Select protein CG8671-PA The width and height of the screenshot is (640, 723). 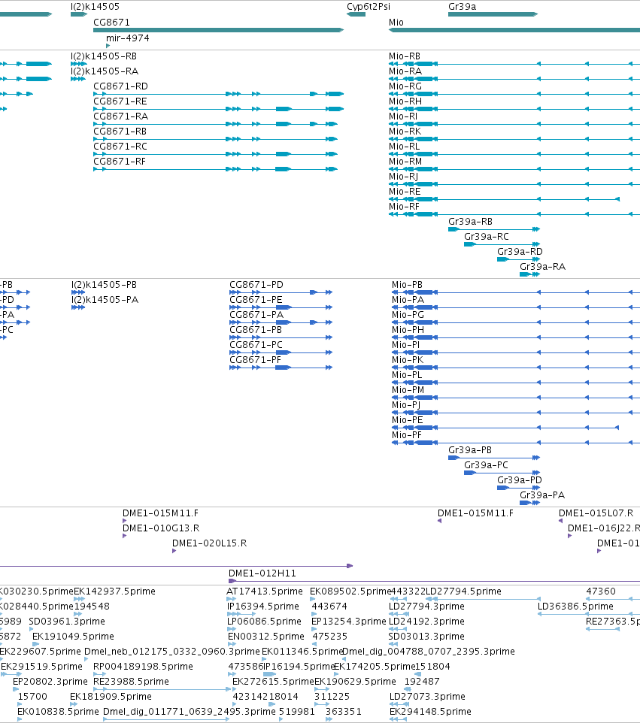pyautogui.click(x=281, y=322)
